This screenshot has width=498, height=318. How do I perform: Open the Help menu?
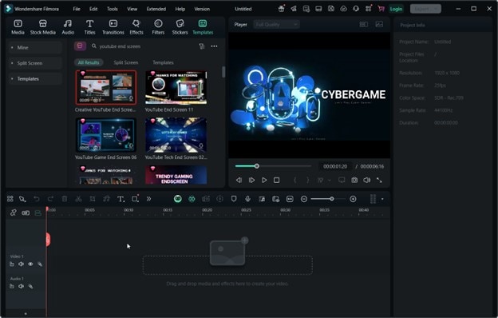click(180, 9)
